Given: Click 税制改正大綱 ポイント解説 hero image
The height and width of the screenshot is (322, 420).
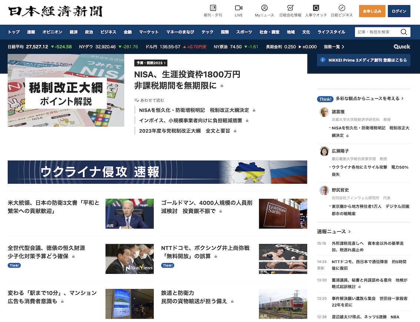Looking at the screenshot, I should [66, 91].
